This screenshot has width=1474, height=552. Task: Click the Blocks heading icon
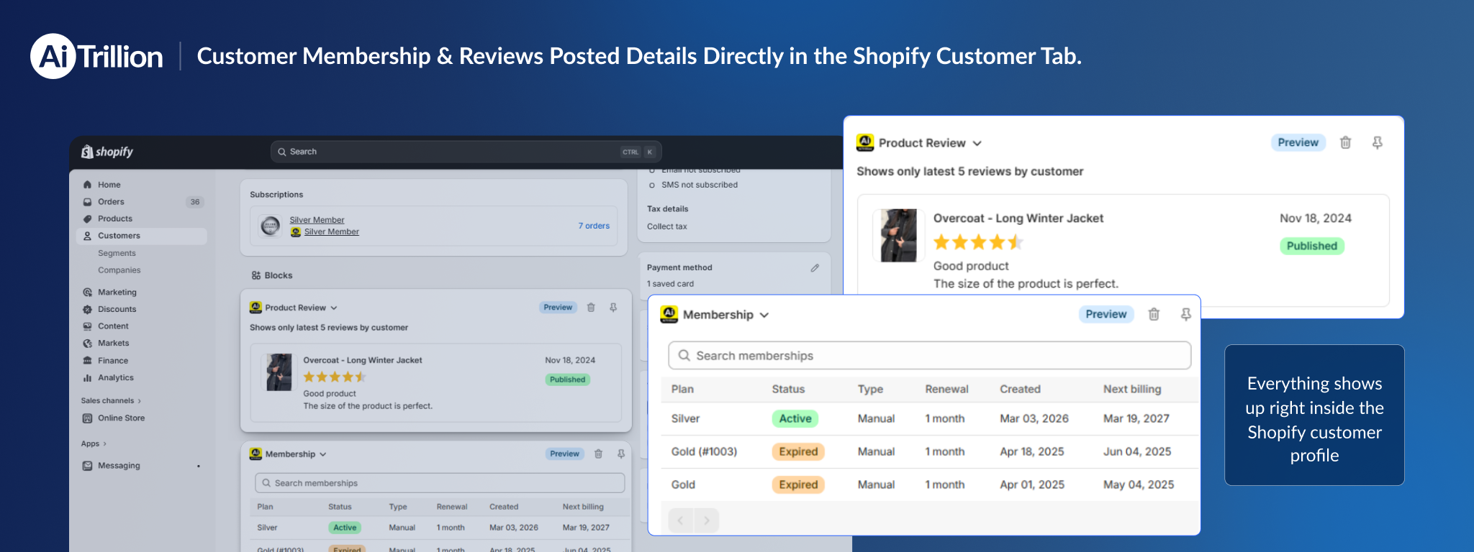click(x=256, y=275)
